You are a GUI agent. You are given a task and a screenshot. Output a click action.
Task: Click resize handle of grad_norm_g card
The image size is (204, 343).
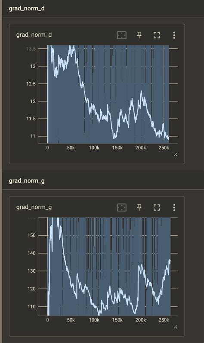(176, 327)
